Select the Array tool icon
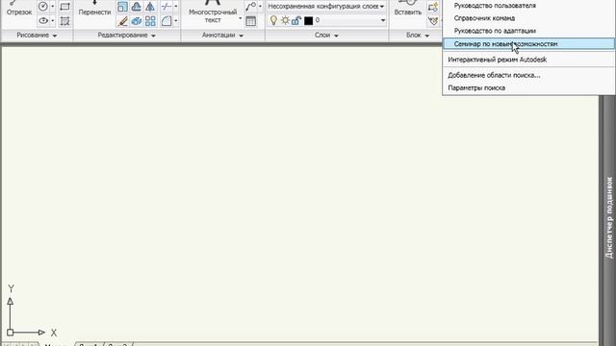This screenshot has width=616, height=346. point(150,20)
